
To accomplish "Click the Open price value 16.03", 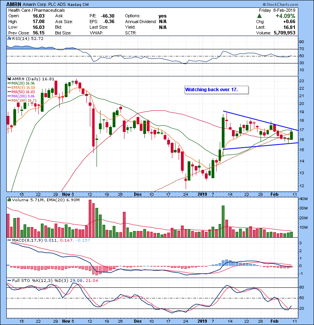I will coord(38,16).
